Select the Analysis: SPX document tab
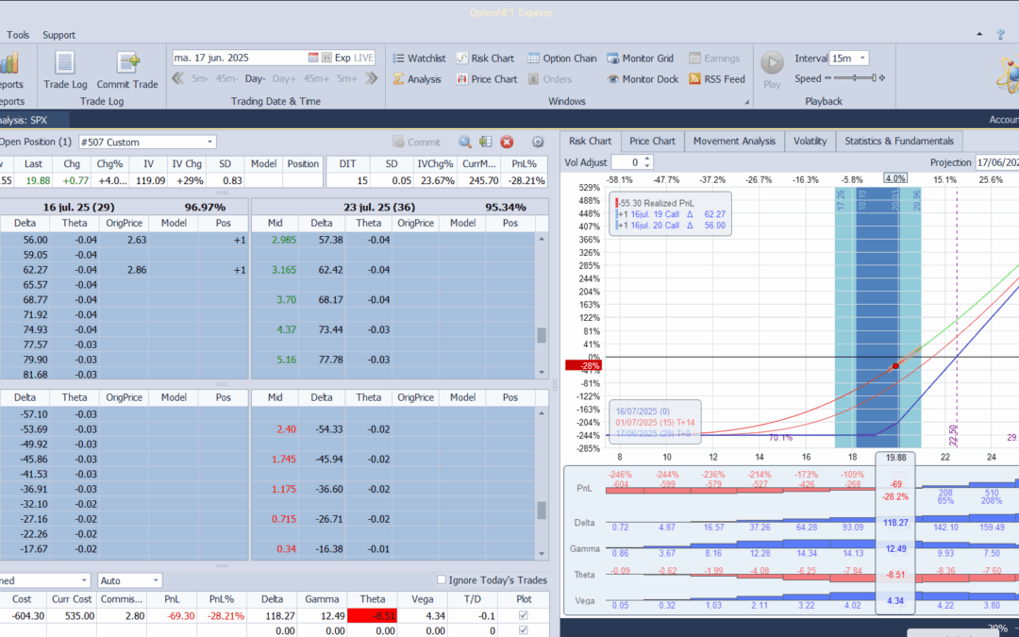Screen dimensions: 1019x637 [x=34, y=120]
